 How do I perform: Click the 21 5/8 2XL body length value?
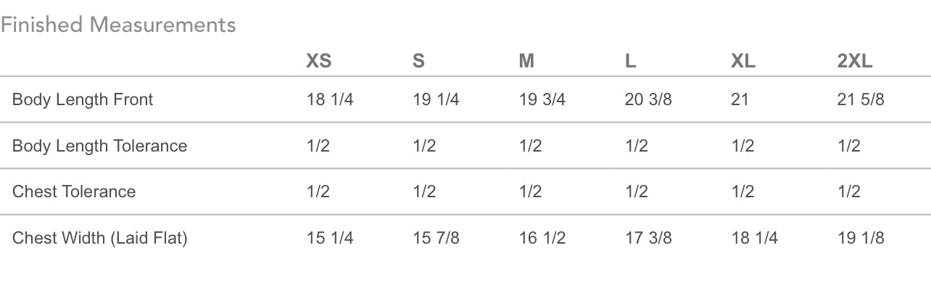coord(861,99)
